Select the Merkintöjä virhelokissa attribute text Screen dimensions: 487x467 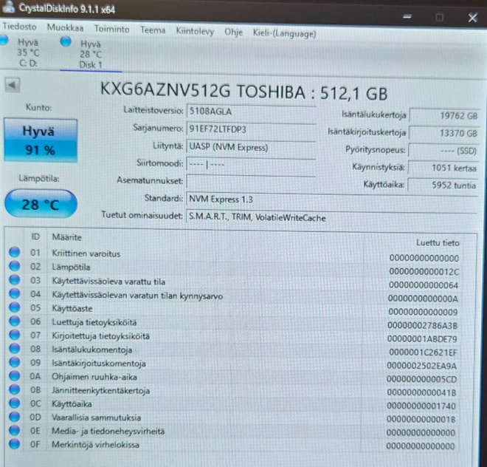point(95,445)
